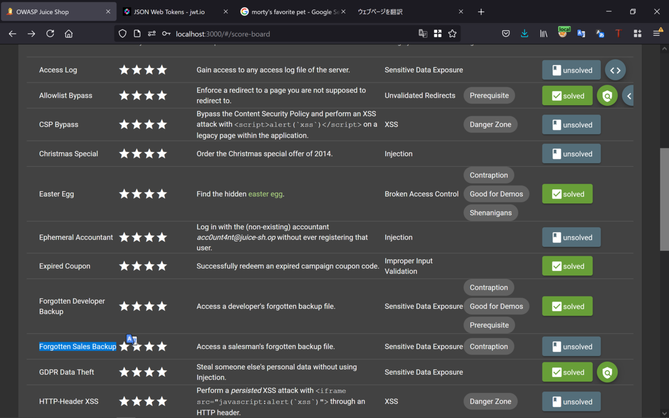Open mitigation link icon for GDPR Data Theft

coord(607,372)
